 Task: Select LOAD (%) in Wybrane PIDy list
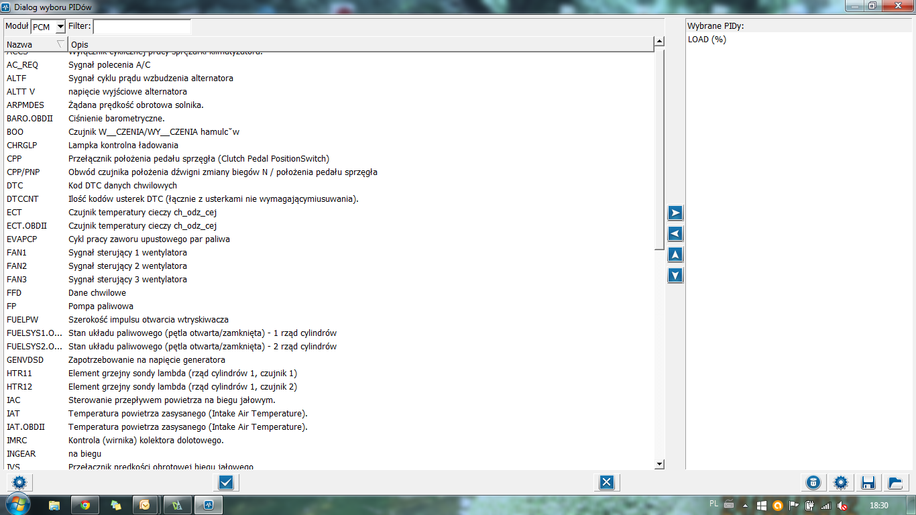(x=707, y=40)
